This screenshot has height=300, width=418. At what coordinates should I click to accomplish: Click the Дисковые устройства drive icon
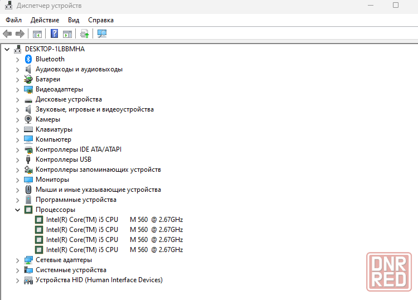(x=28, y=100)
